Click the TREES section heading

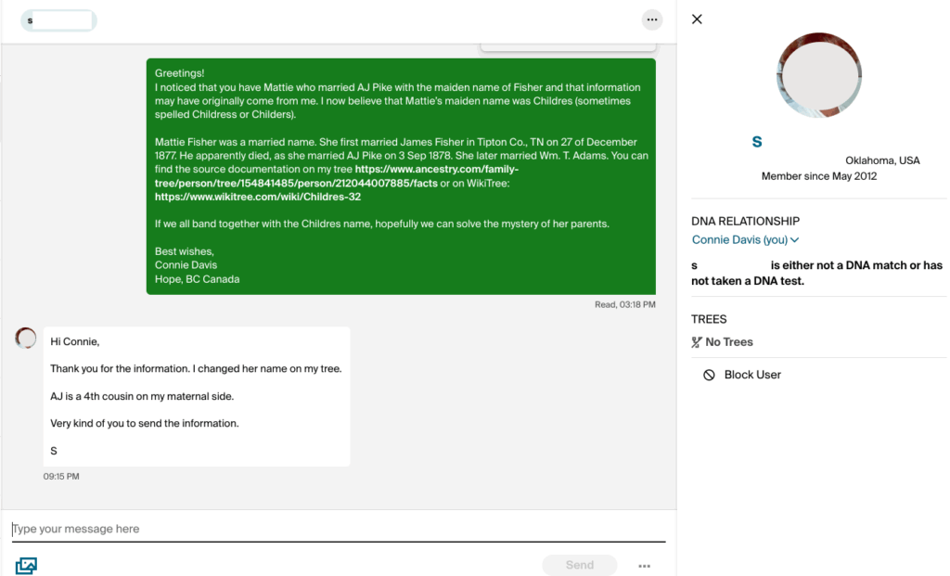tap(709, 319)
